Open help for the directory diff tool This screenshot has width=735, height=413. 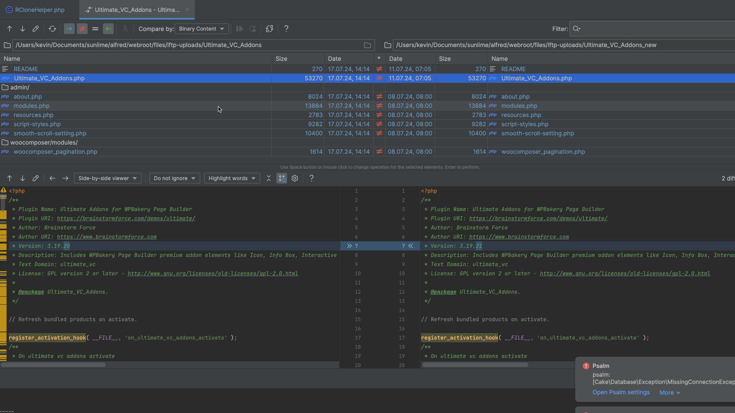point(286,29)
